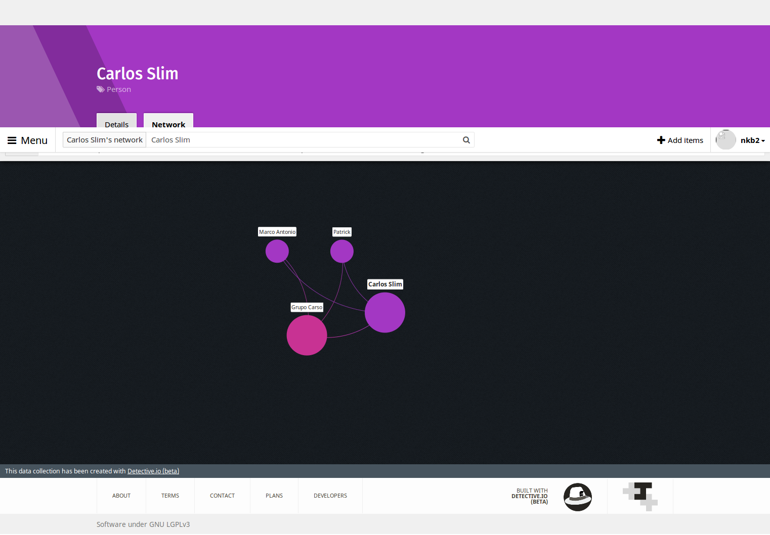
Task: Click the Built with Detective.io text
Action: 530,496
